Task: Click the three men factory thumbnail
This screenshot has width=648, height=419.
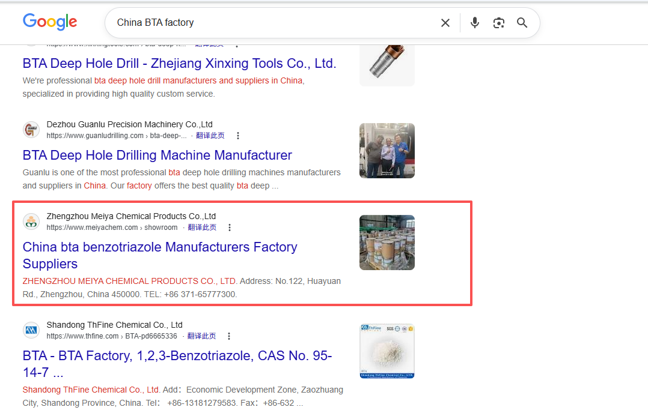Action: (387, 151)
